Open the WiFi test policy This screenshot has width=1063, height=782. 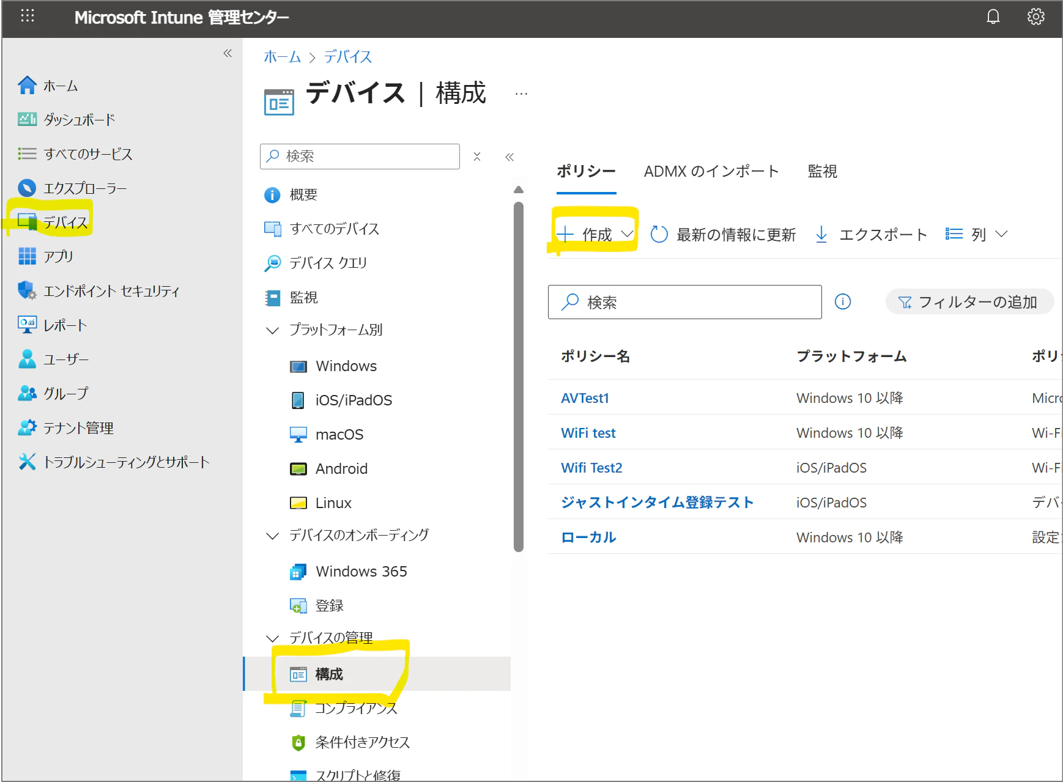(588, 433)
